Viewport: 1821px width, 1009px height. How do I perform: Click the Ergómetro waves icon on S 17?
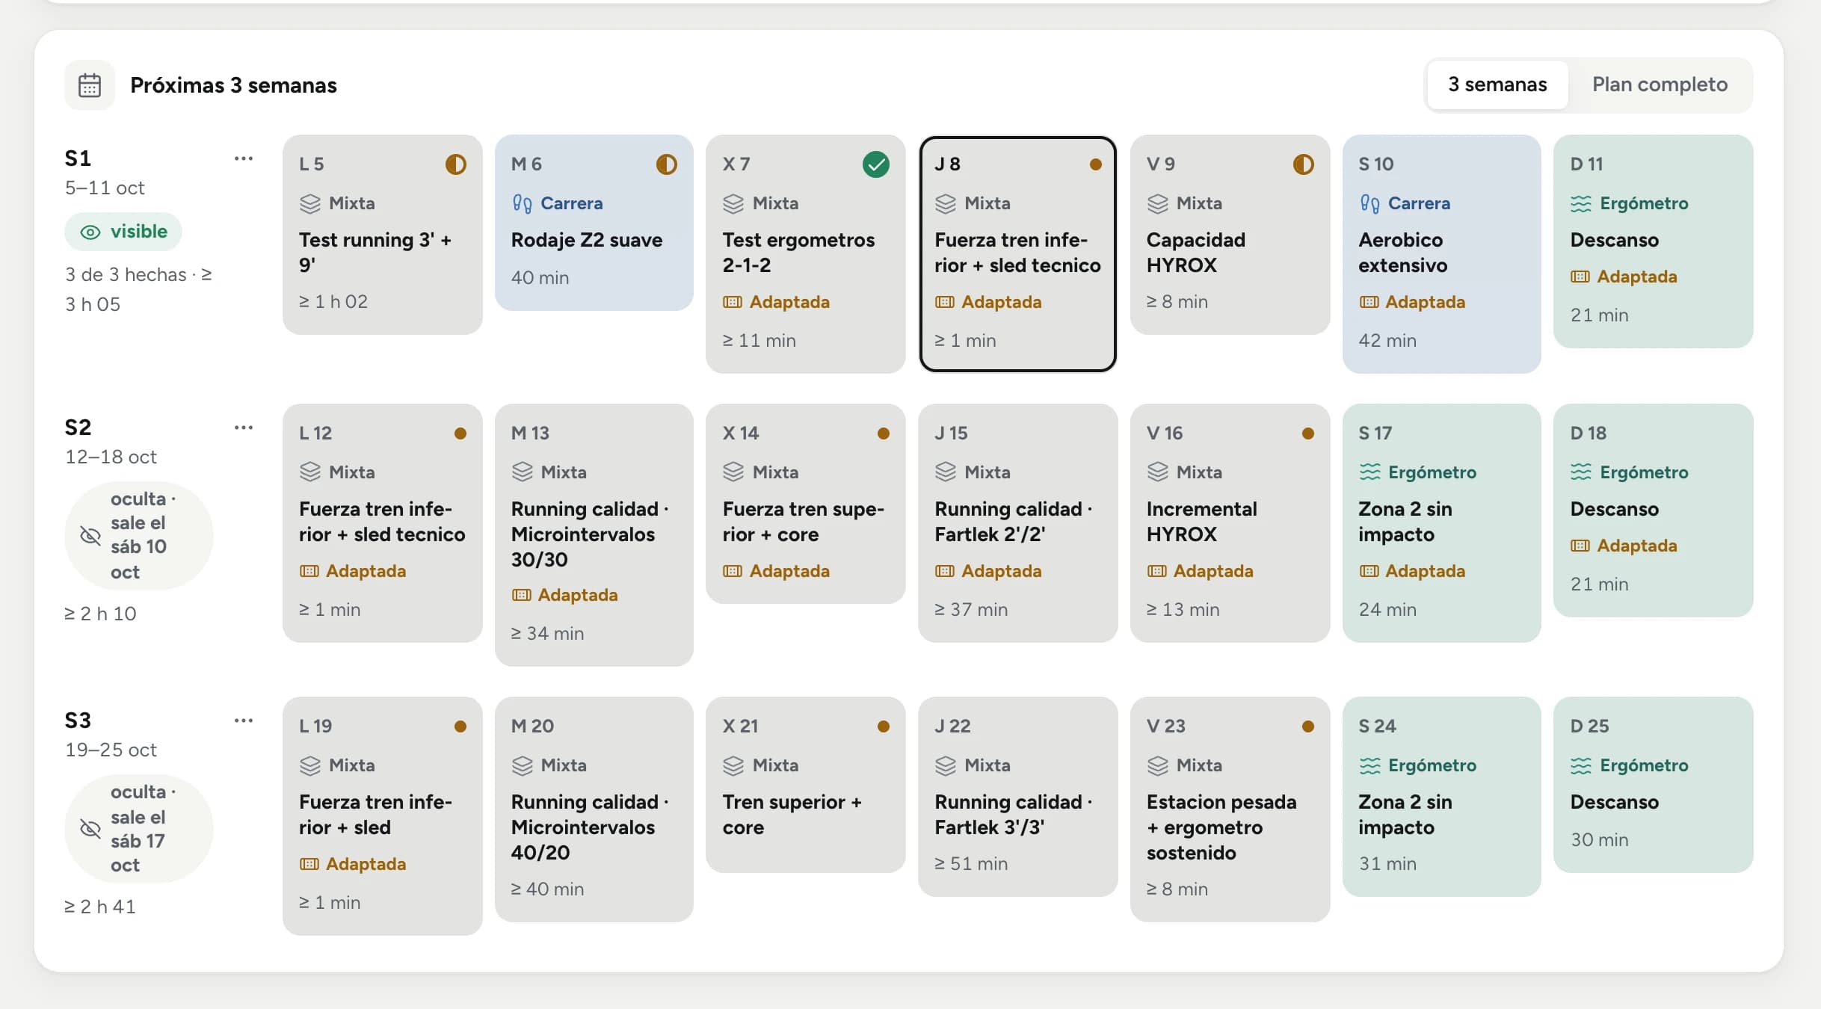1369,472
